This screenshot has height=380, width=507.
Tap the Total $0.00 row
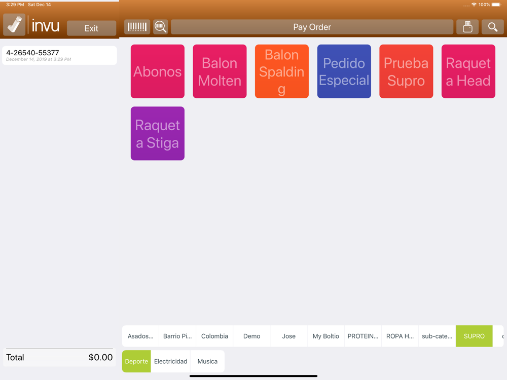click(x=59, y=357)
